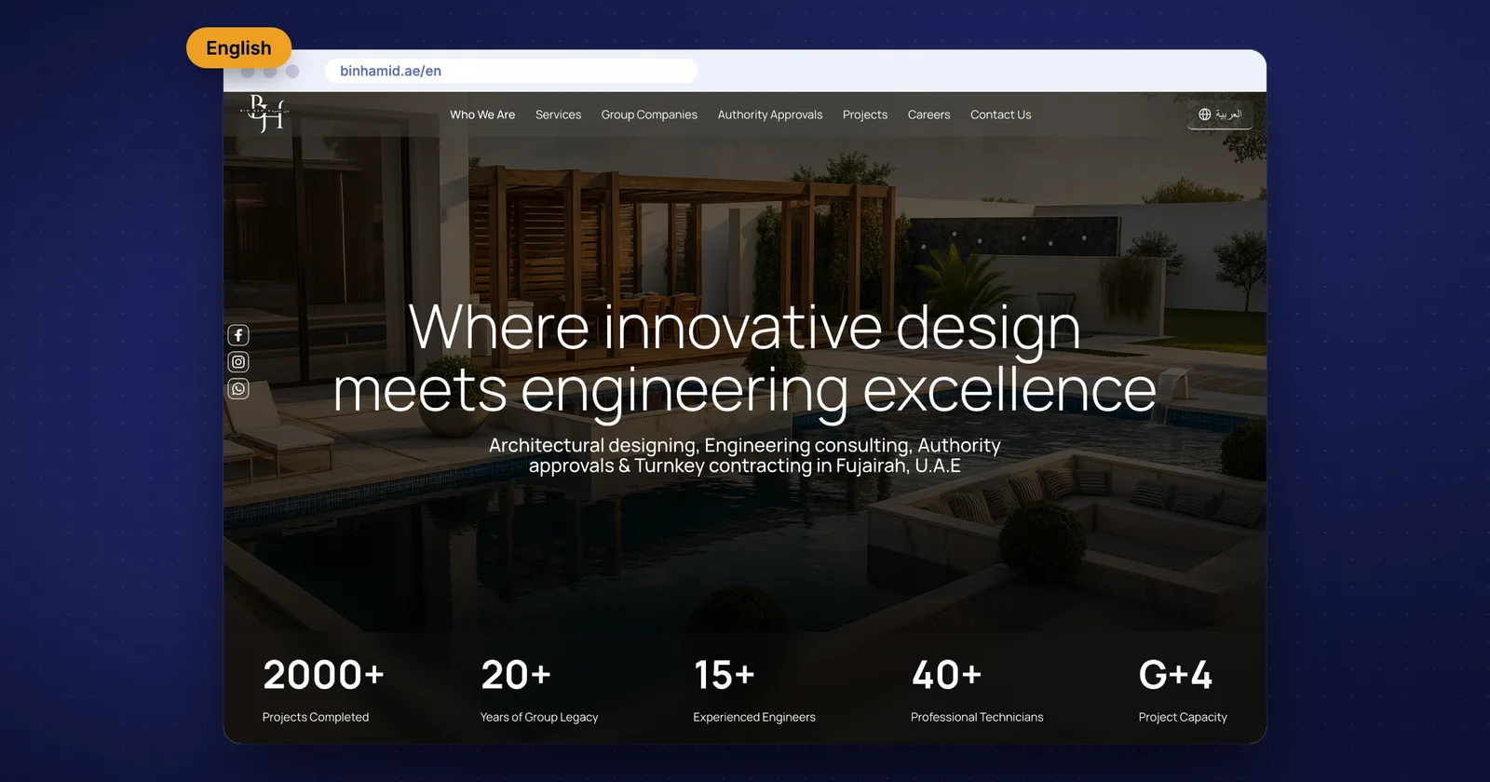Open the Facebook social icon

pyautogui.click(x=238, y=335)
